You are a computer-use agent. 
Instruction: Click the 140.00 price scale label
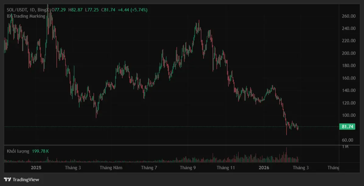[349, 90]
